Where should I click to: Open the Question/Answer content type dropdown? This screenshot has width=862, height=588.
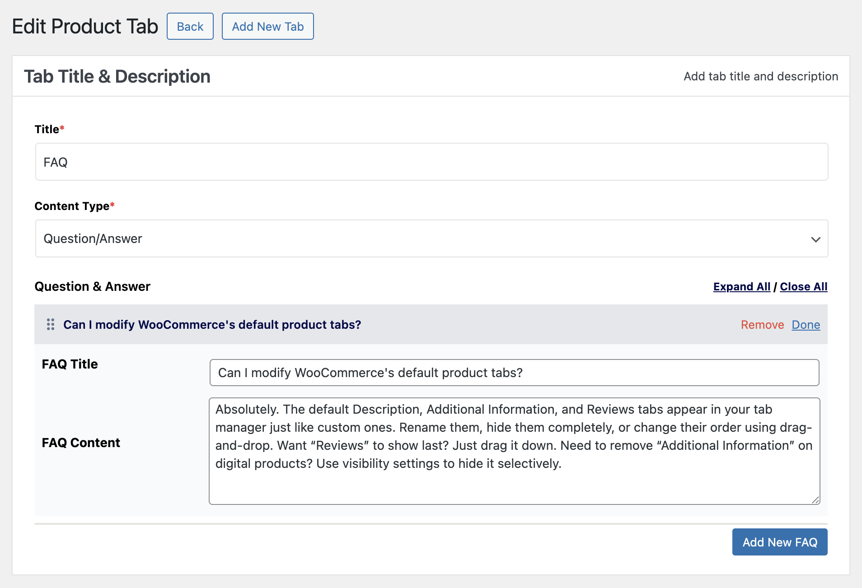[431, 238]
